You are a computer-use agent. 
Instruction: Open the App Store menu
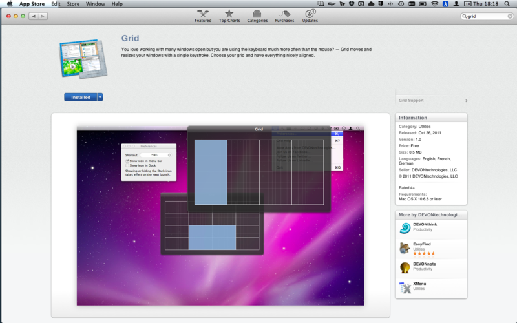point(32,4)
